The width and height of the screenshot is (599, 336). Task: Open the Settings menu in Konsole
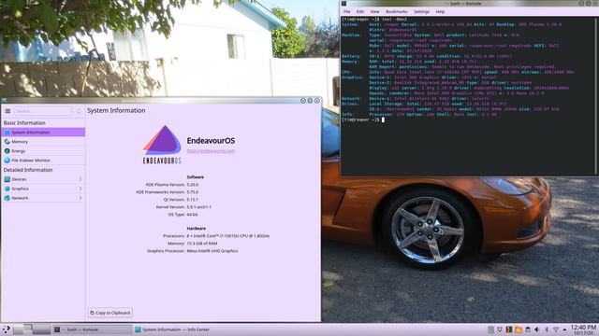[421, 12]
